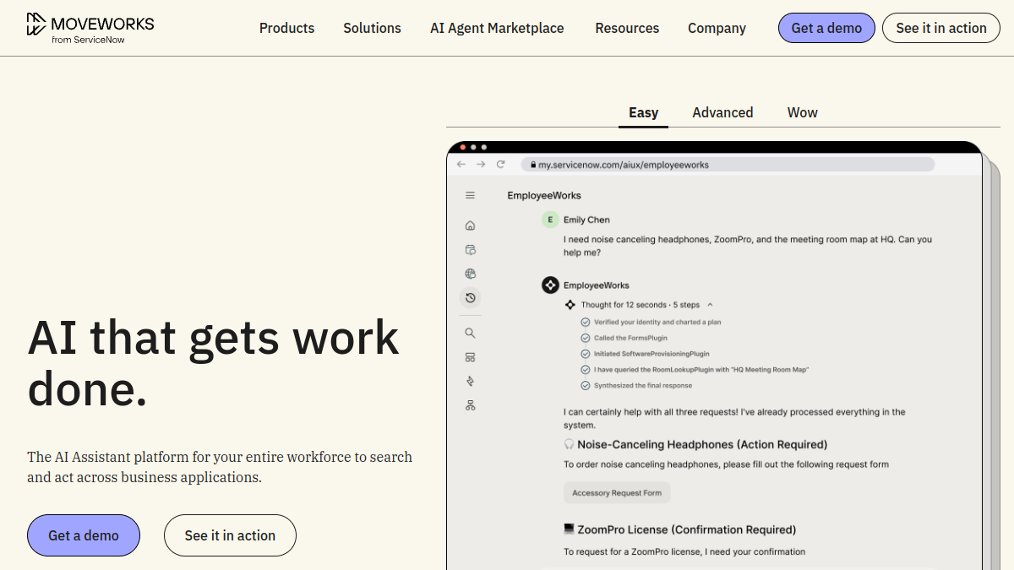
Task: Click 'Called the FormsPlugin' step text
Action: pyautogui.click(x=632, y=338)
